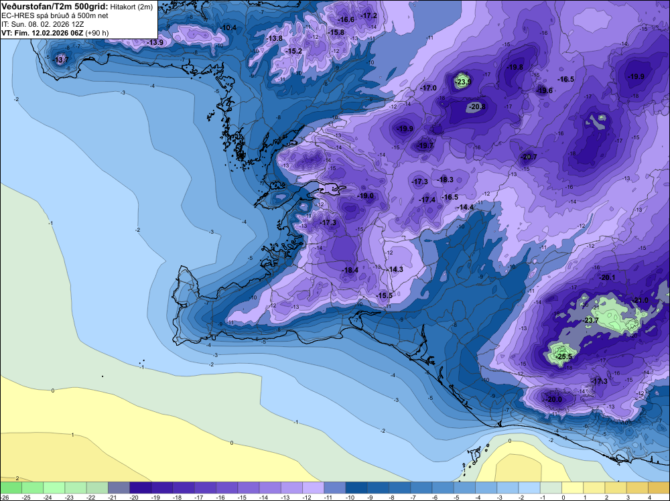Click the -20.0 temperature label

pyautogui.click(x=554, y=399)
